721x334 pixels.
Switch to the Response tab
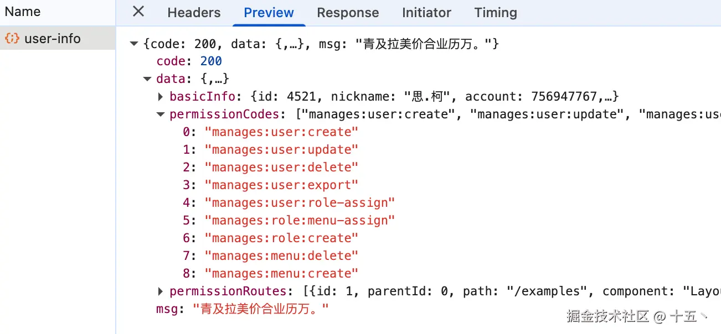[x=348, y=13]
